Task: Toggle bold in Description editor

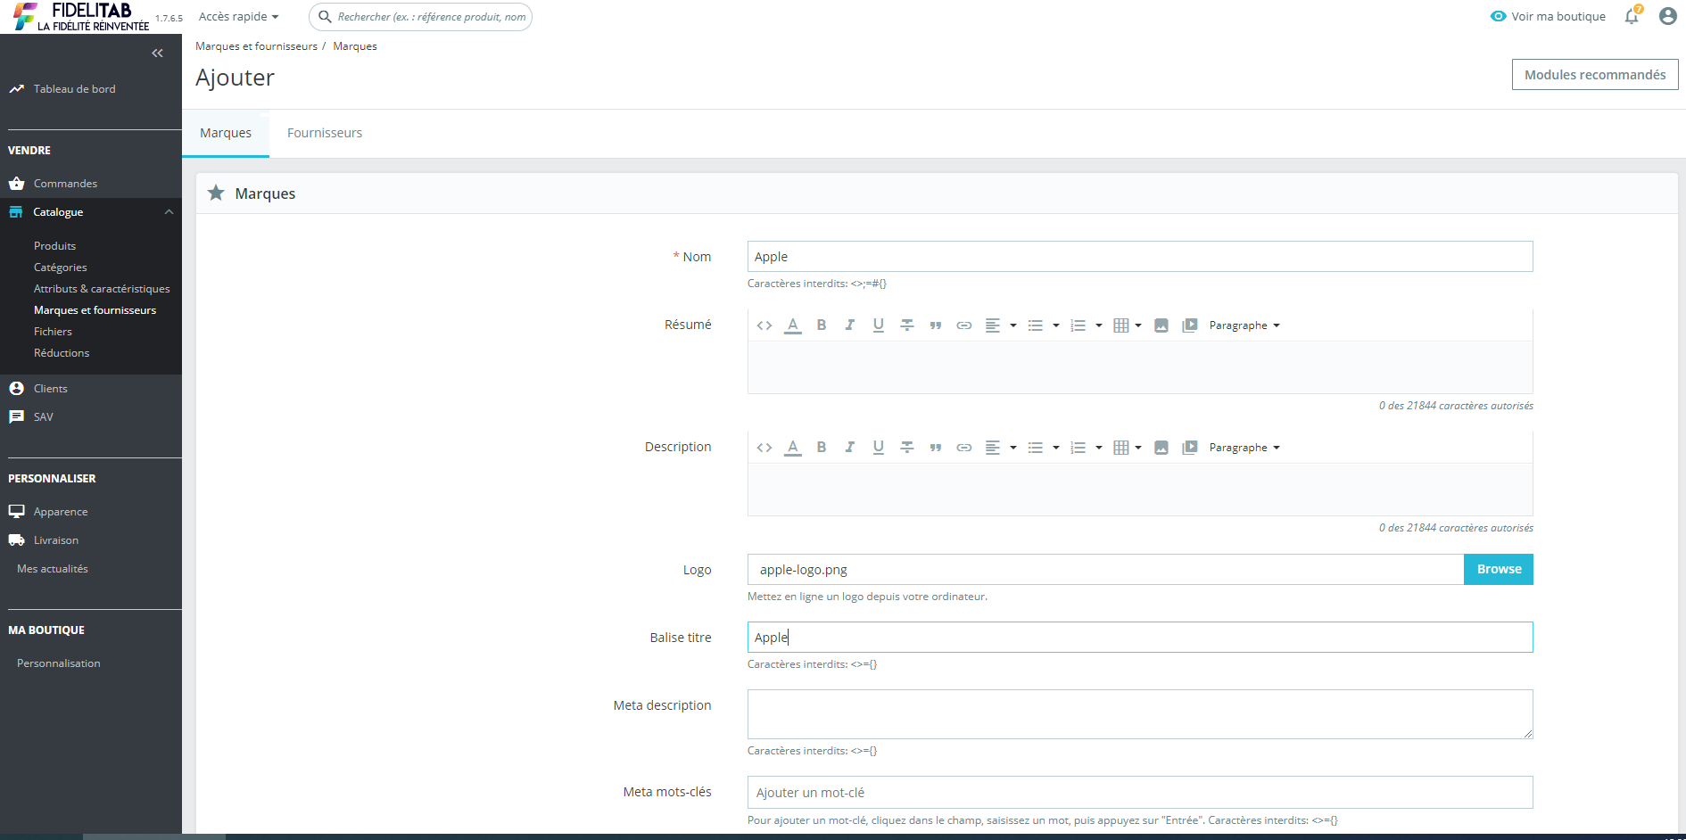Action: (x=822, y=448)
